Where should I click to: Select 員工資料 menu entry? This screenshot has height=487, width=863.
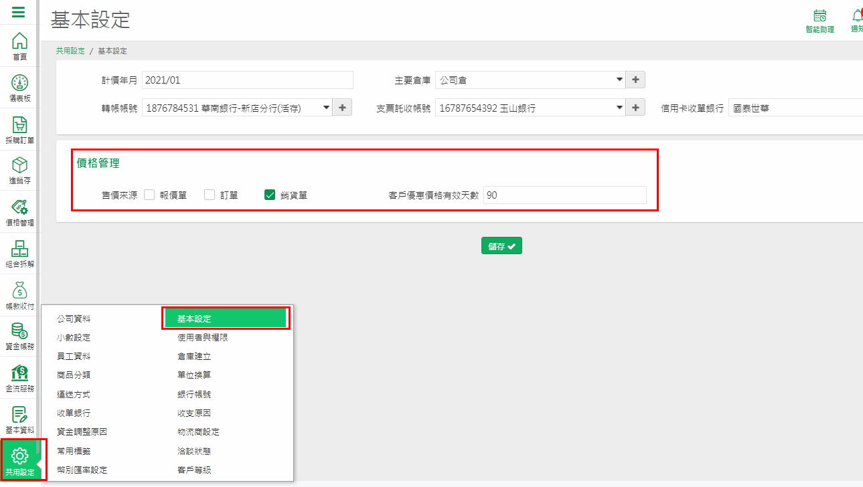(74, 356)
